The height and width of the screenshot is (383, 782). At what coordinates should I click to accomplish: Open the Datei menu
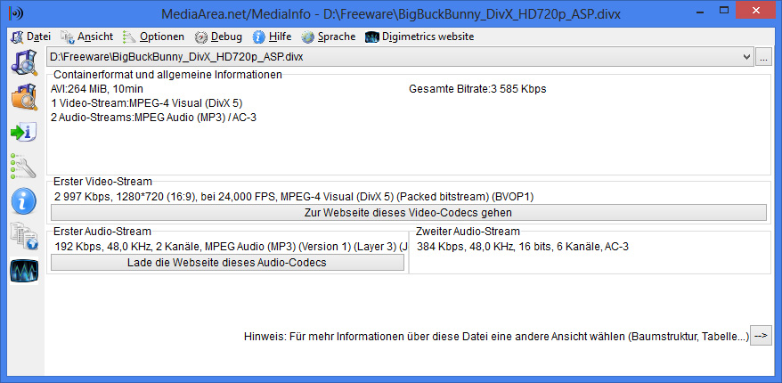pyautogui.click(x=31, y=37)
